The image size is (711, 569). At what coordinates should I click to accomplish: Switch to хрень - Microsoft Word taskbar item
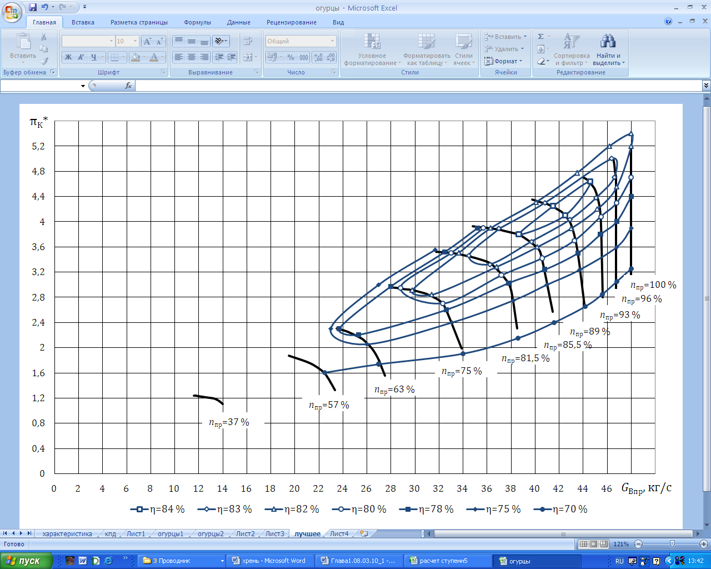pyautogui.click(x=271, y=561)
